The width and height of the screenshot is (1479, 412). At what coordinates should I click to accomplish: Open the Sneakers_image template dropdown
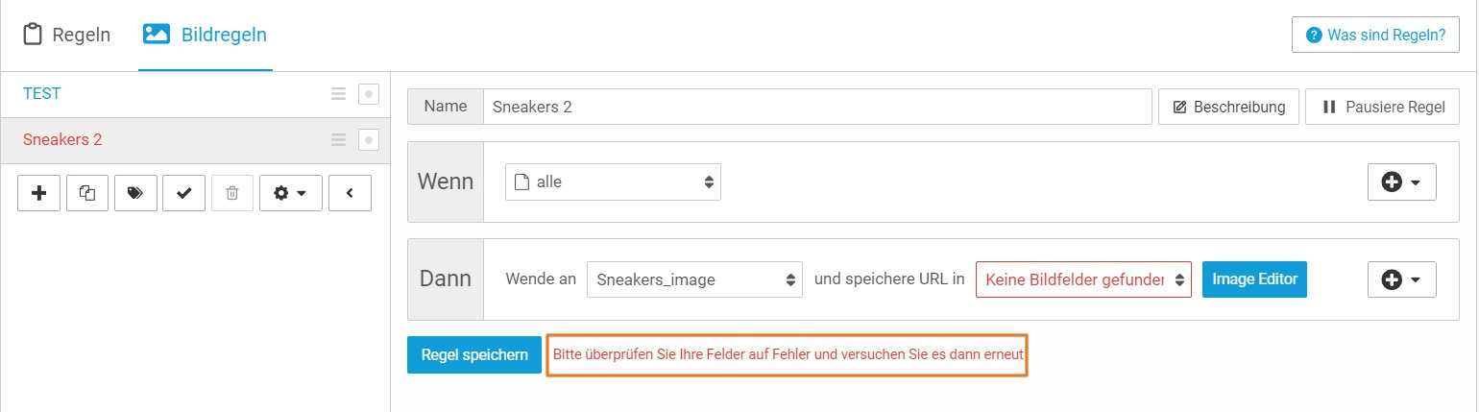[x=694, y=279]
